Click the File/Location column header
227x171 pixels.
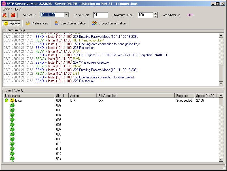point(135,96)
